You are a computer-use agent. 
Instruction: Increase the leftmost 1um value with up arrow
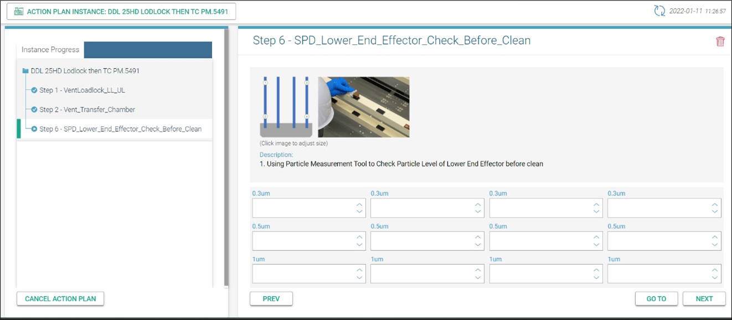[x=359, y=270]
